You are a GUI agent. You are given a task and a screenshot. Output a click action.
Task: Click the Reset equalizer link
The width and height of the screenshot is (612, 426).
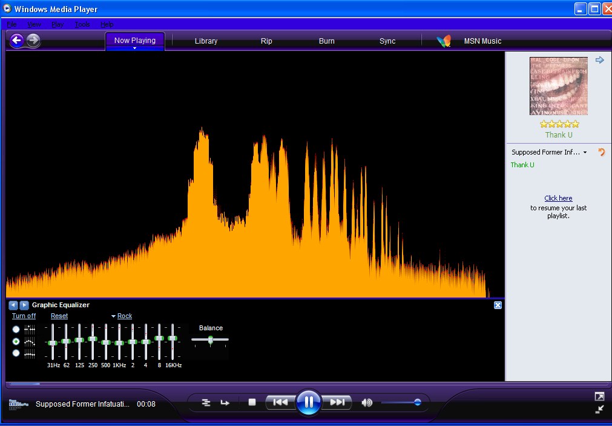[x=59, y=316]
